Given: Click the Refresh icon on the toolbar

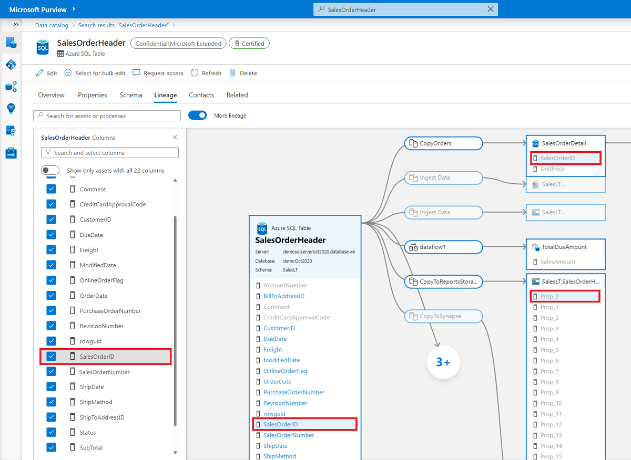Looking at the screenshot, I should pos(194,73).
